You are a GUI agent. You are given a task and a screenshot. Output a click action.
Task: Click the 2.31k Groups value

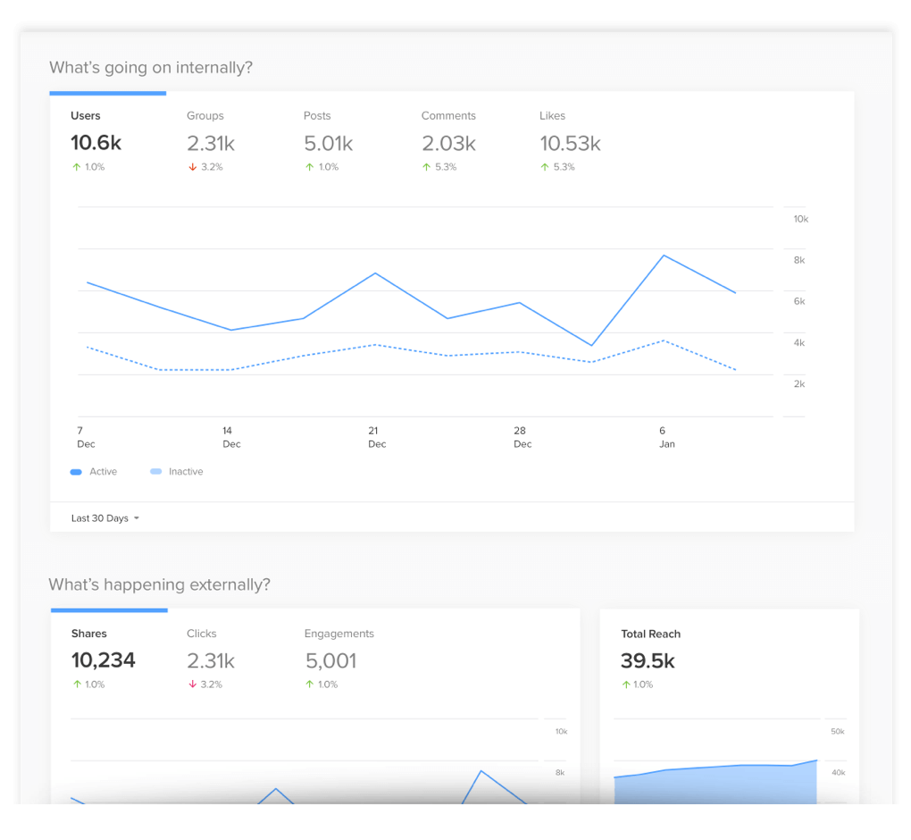pyautogui.click(x=210, y=143)
